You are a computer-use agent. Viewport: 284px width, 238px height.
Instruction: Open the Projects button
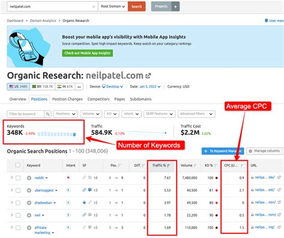(x=161, y=7)
